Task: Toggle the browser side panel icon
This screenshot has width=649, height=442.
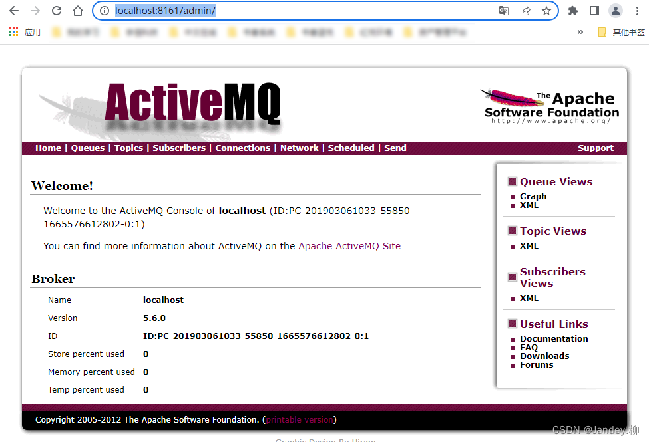Action: pyautogui.click(x=594, y=11)
